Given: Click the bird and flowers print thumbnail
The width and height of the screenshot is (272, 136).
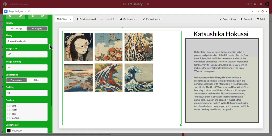Looking at the screenshot, I should (x=109, y=47).
